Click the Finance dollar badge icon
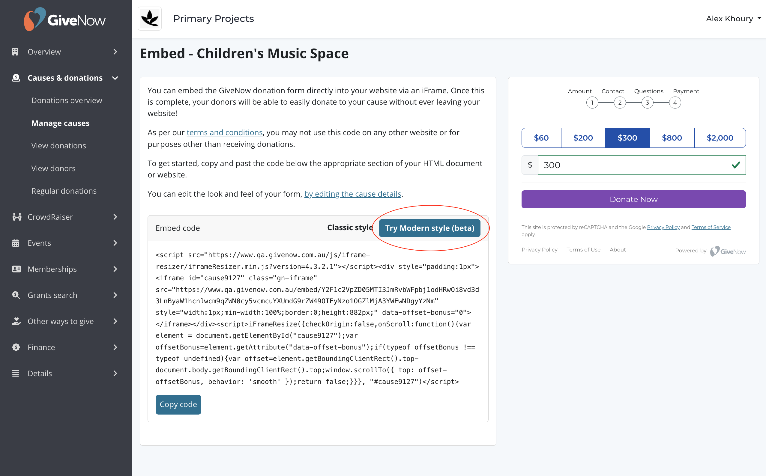This screenshot has height=476, width=766. click(16, 347)
